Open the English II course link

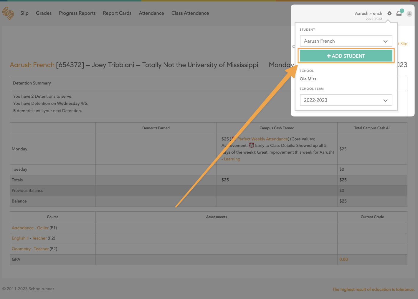click(x=20, y=238)
